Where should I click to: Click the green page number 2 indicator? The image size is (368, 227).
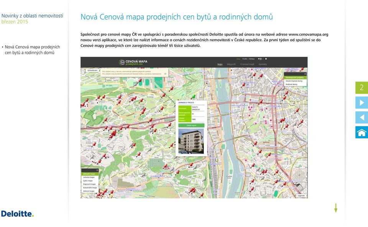(x=361, y=88)
